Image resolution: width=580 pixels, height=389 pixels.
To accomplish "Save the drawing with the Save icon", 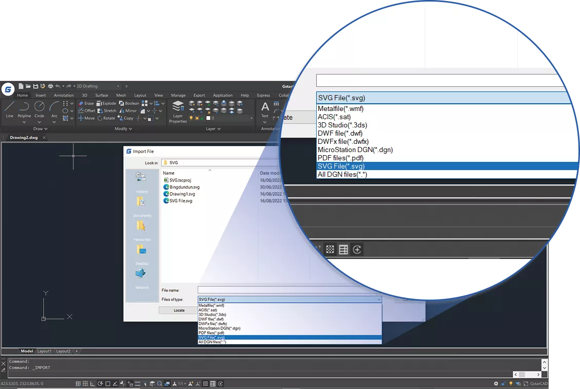I will coord(35,86).
